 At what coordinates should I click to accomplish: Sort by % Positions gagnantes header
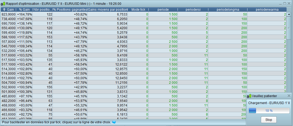[x=70, y=10]
